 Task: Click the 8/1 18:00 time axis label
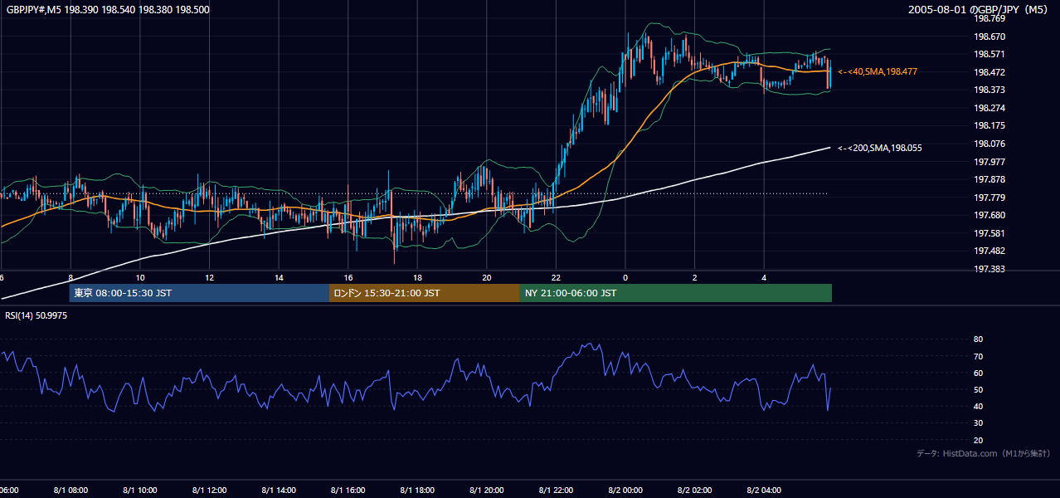pyautogui.click(x=417, y=490)
